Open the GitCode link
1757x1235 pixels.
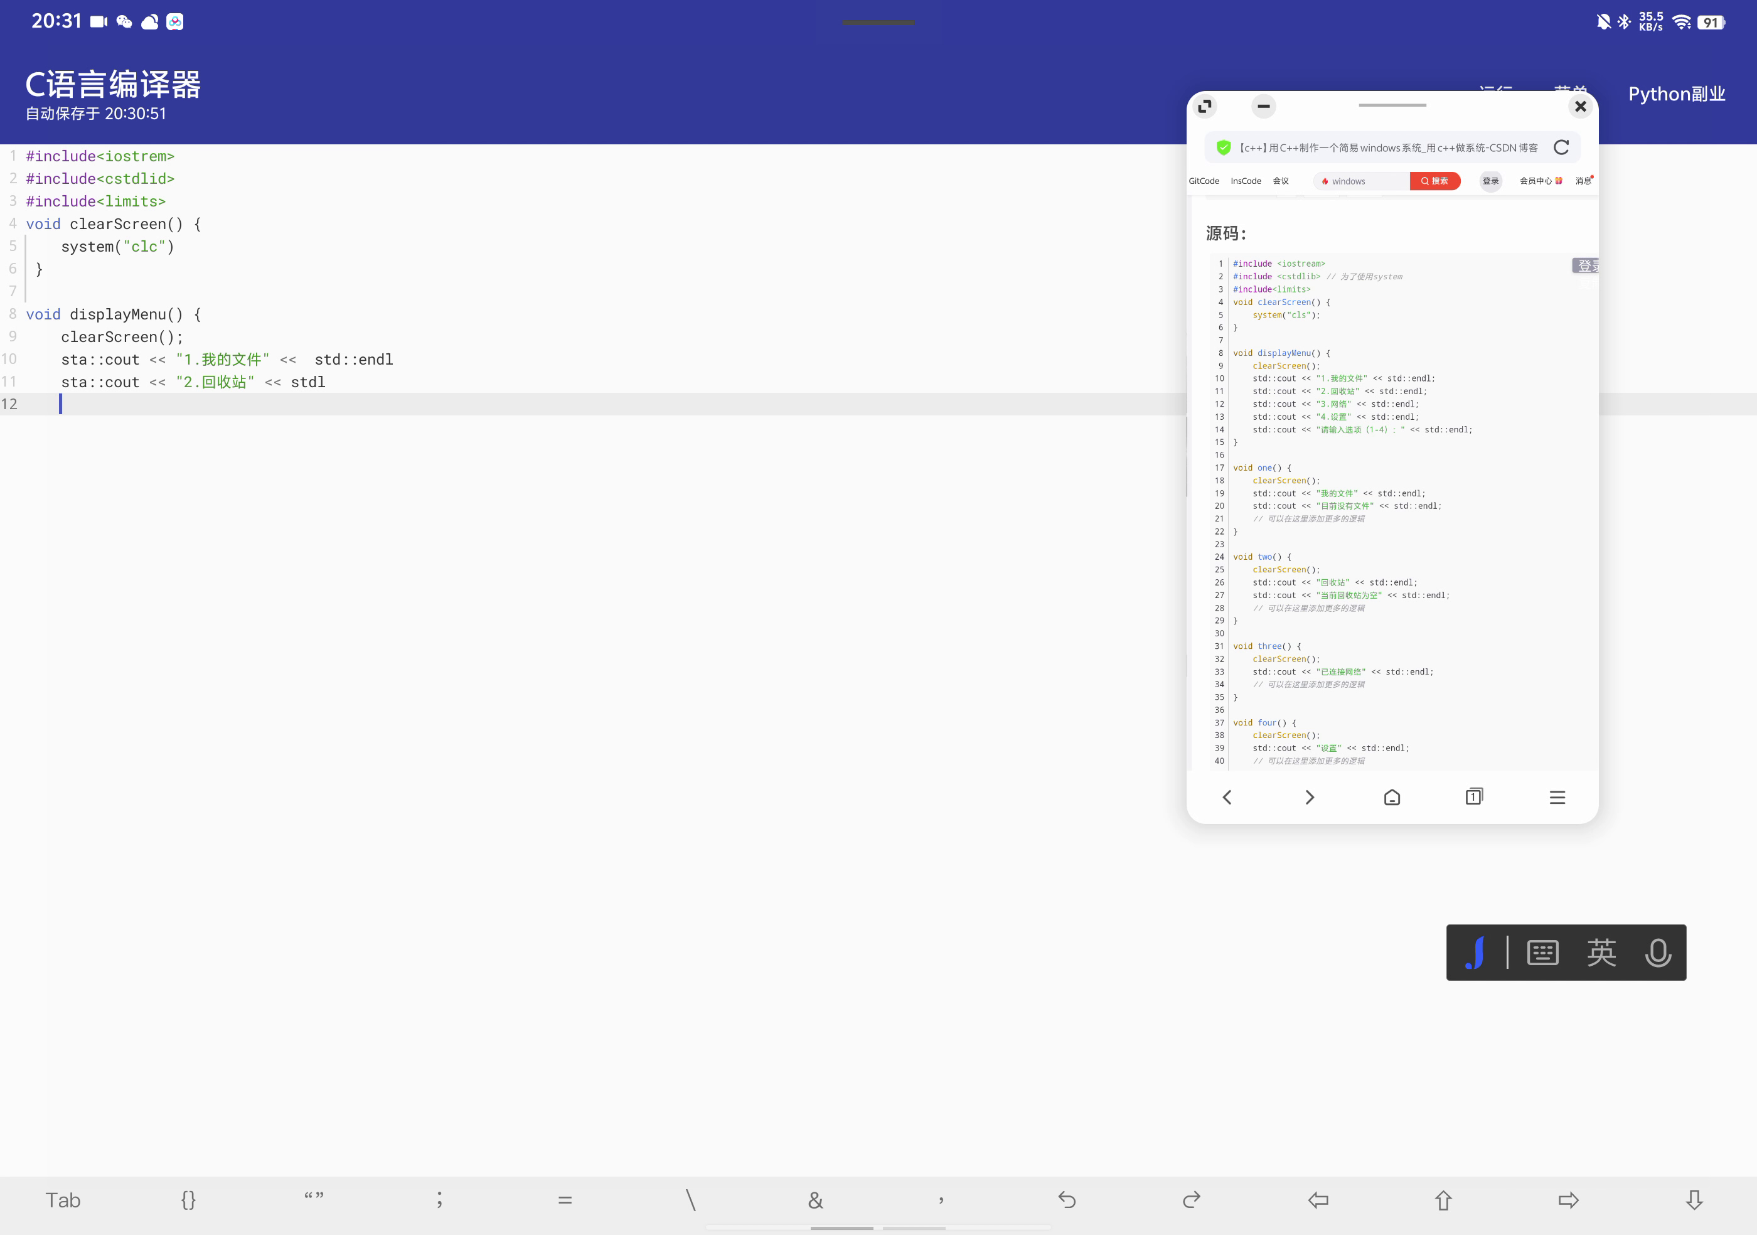pos(1204,181)
